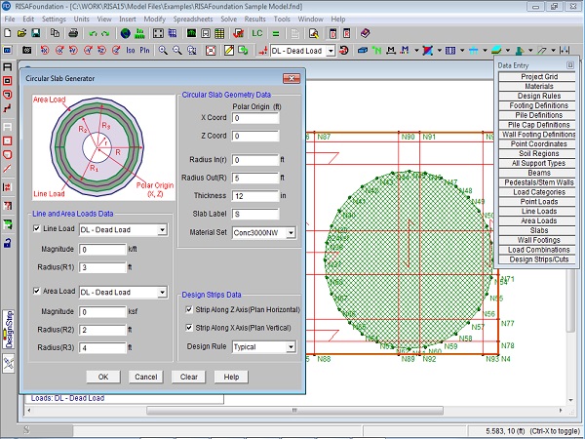Viewport: 585px width, 439px height.
Task: Click the LC load combinations icon
Action: tap(257, 33)
